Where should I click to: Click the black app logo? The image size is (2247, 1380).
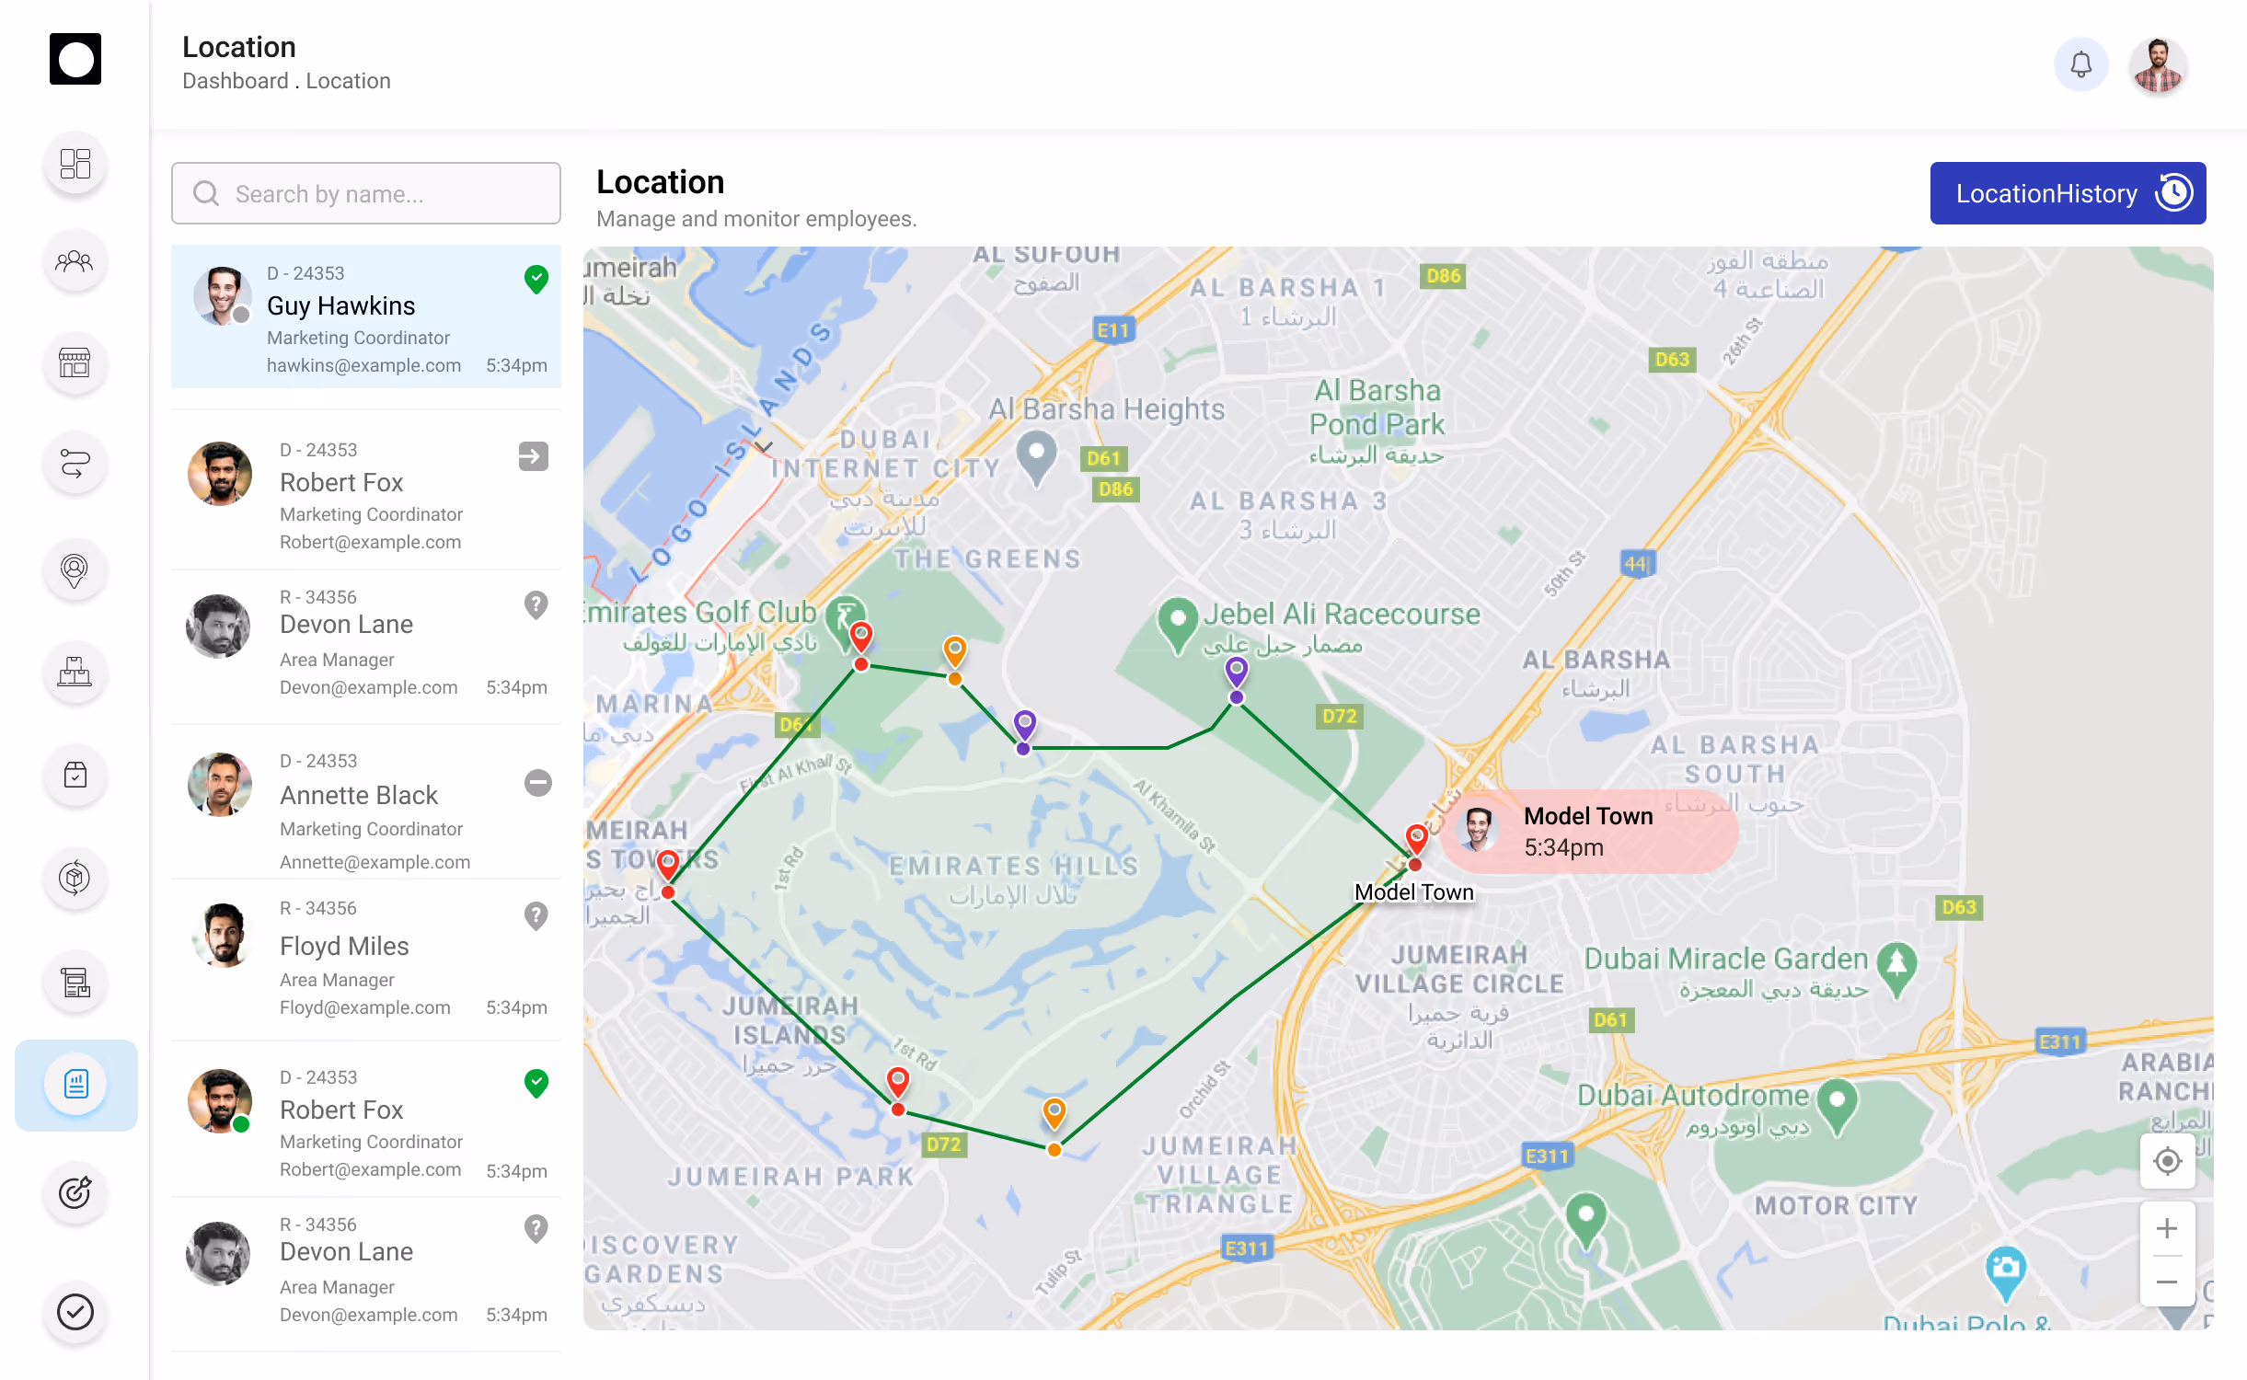(75, 59)
